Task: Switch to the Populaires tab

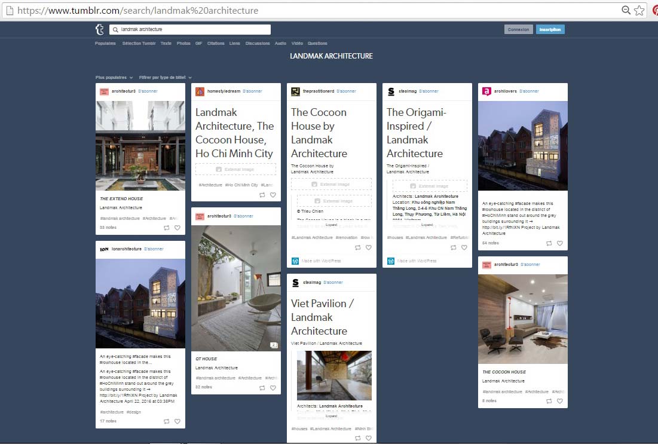Action: pos(105,43)
